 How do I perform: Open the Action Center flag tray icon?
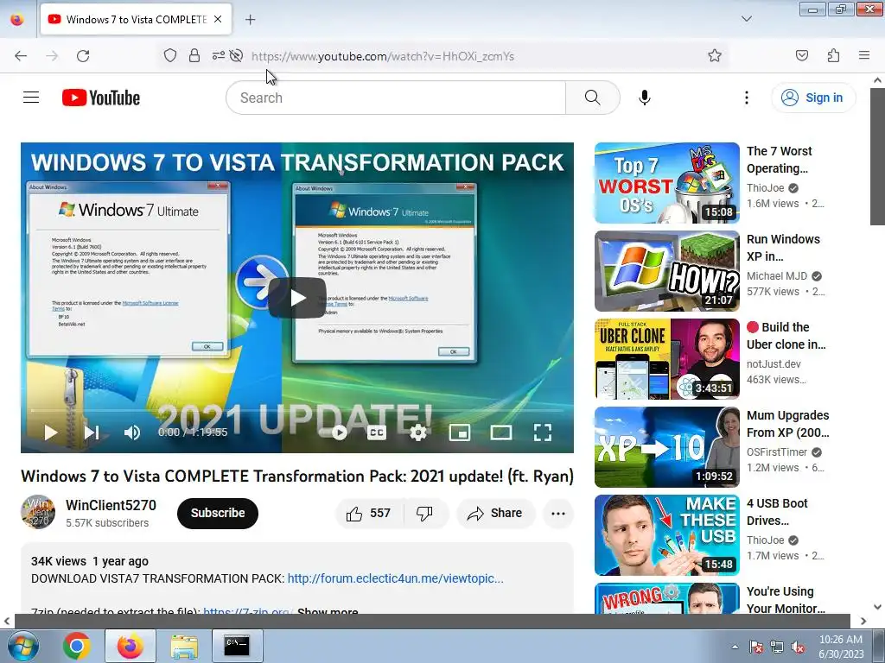(755, 647)
